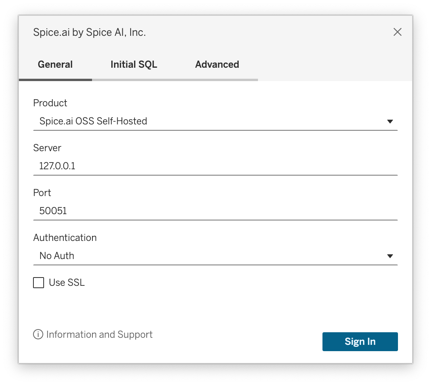Check the SSL box next to its label
The image size is (431, 385).
38,283
